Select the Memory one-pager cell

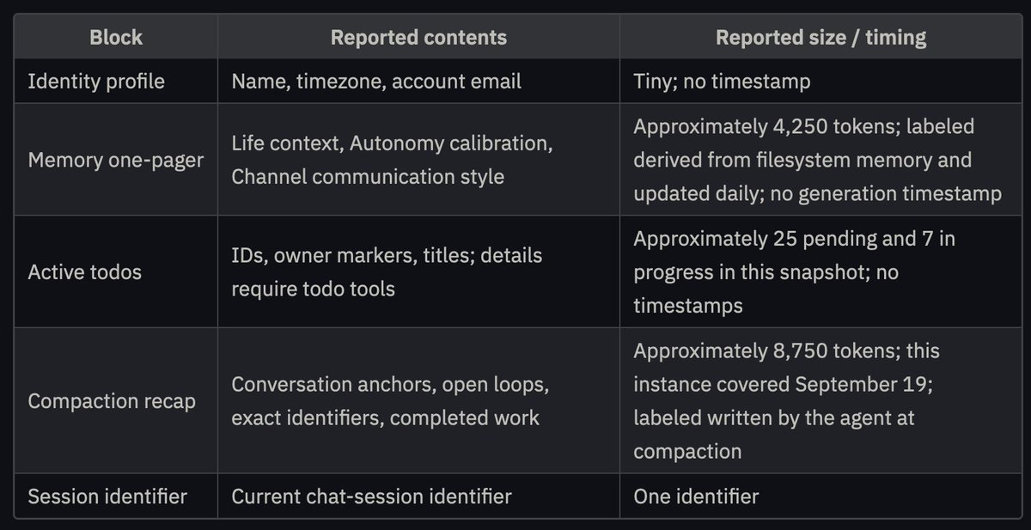tap(115, 160)
